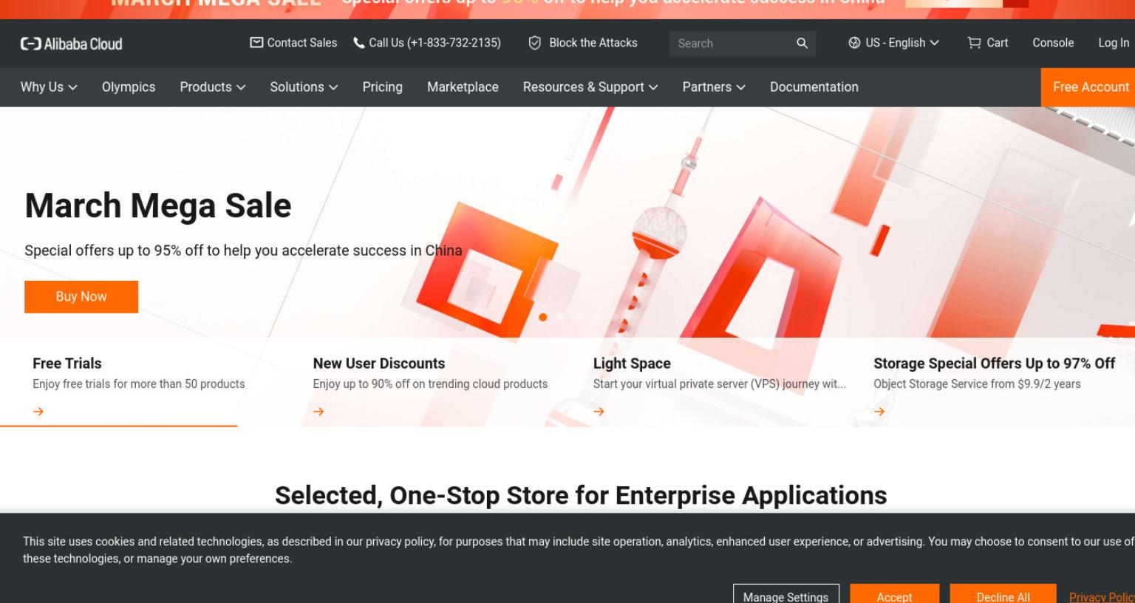The width and height of the screenshot is (1135, 603).
Task: Click the Alibaba Cloud logo
Action: click(x=71, y=44)
